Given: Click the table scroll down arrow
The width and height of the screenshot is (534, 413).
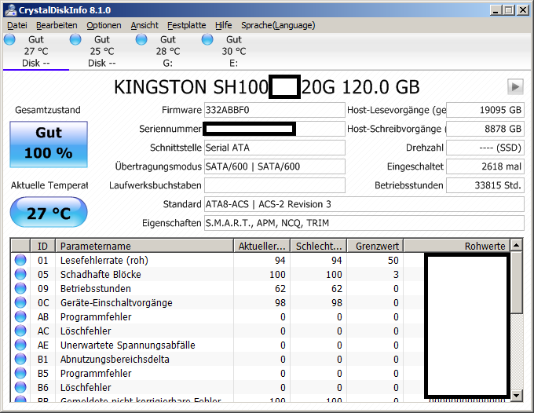Looking at the screenshot, I should [x=517, y=395].
